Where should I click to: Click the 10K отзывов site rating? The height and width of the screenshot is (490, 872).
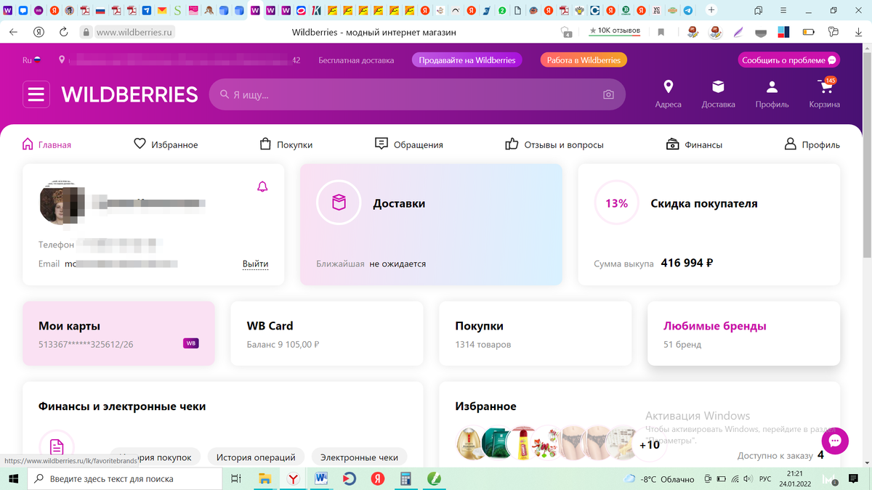tap(614, 30)
